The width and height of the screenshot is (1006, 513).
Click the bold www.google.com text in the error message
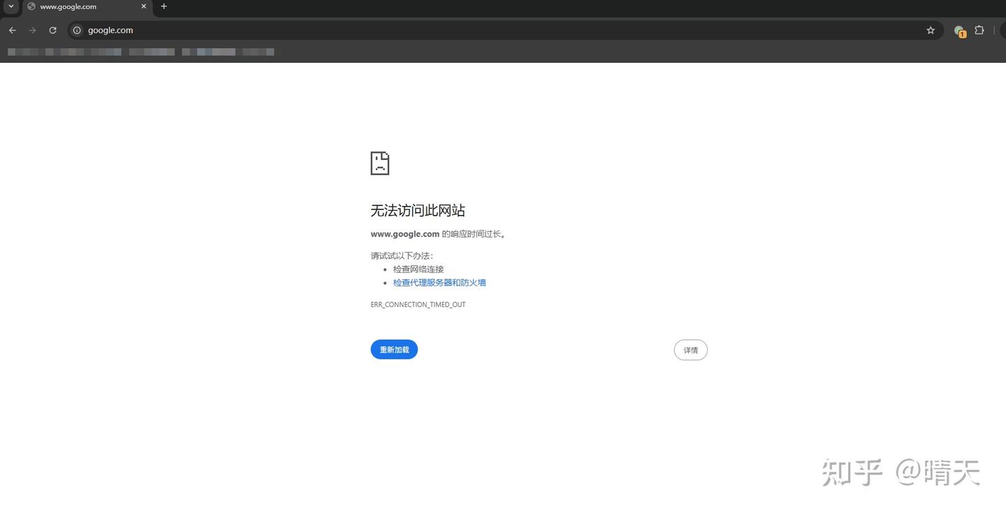[x=405, y=234]
